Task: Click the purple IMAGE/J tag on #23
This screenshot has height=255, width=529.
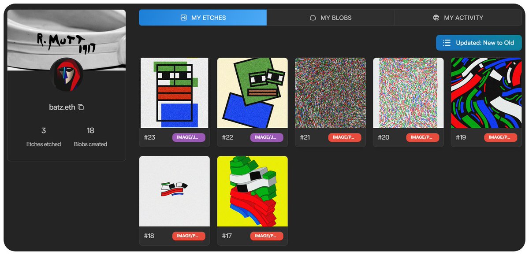Action: pyautogui.click(x=189, y=137)
